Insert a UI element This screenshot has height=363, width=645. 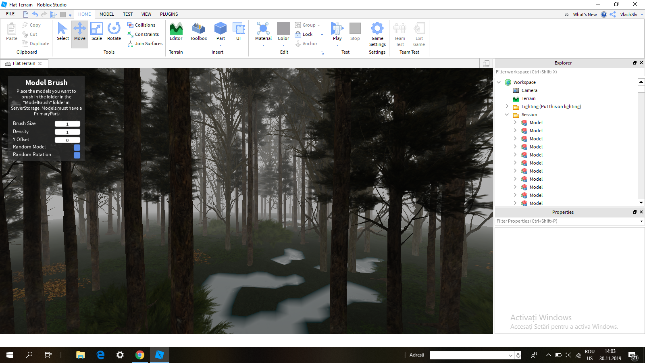tap(239, 32)
